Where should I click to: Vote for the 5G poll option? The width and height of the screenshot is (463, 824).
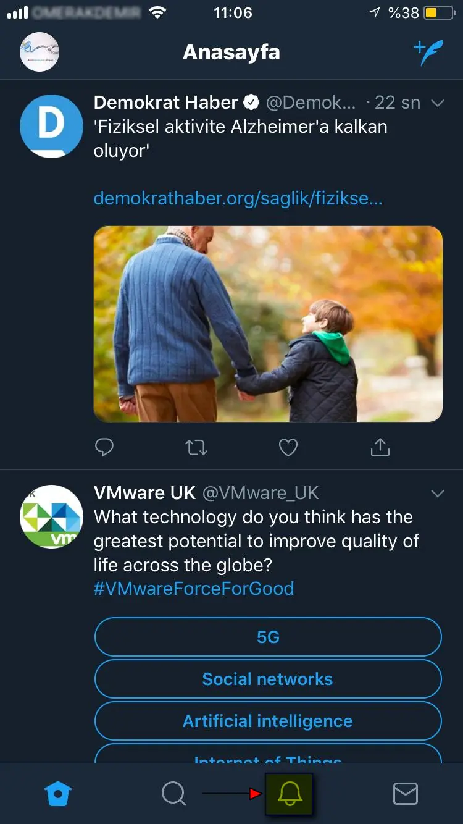pyautogui.click(x=268, y=637)
